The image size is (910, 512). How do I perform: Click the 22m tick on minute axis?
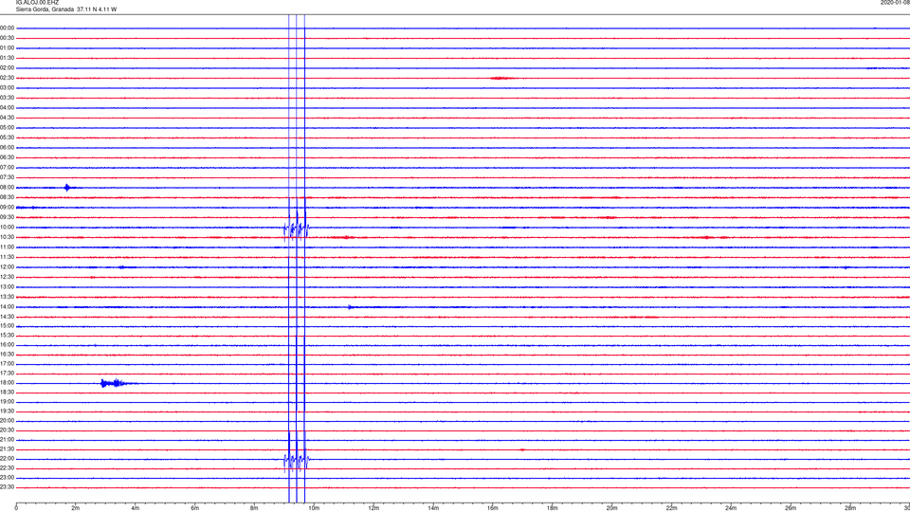[671, 508]
